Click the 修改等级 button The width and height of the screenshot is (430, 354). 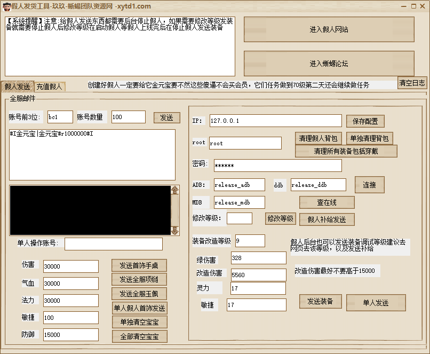tap(280, 218)
